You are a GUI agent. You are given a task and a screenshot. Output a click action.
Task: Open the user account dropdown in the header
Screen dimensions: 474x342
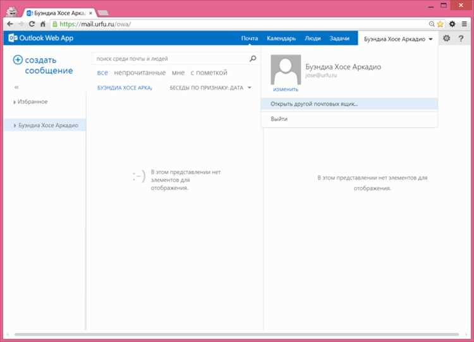(398, 39)
